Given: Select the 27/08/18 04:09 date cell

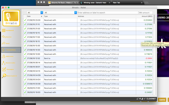Looking at the screenshot, I should point(35,75).
